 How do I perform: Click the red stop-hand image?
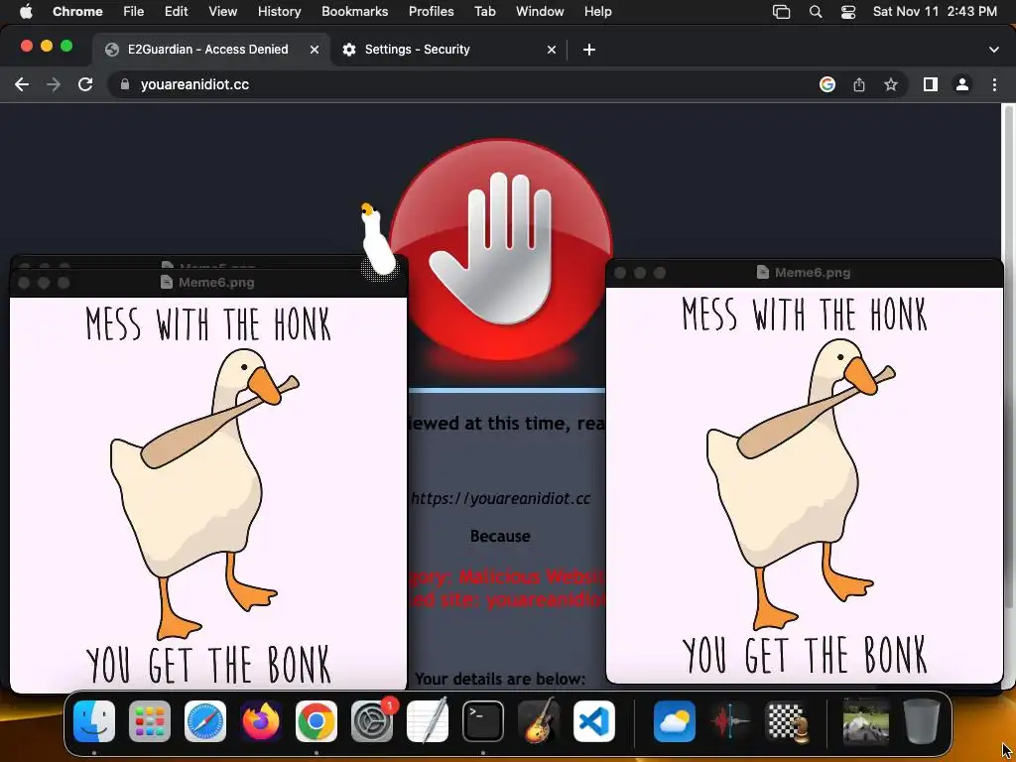click(x=500, y=249)
